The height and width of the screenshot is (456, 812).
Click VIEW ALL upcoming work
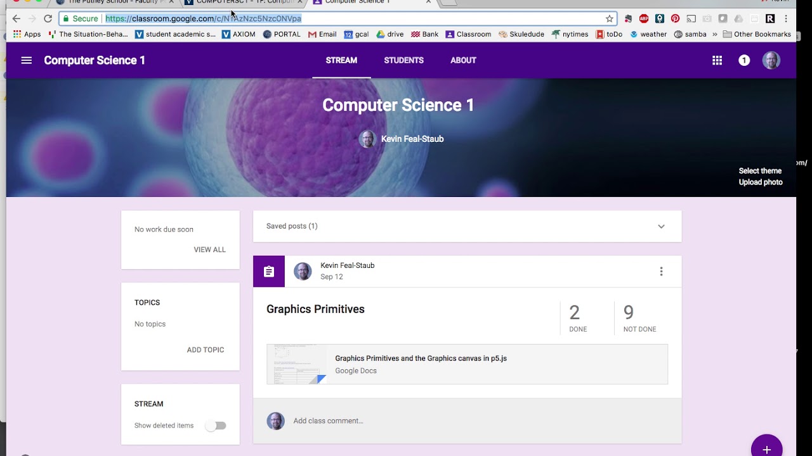click(x=209, y=250)
